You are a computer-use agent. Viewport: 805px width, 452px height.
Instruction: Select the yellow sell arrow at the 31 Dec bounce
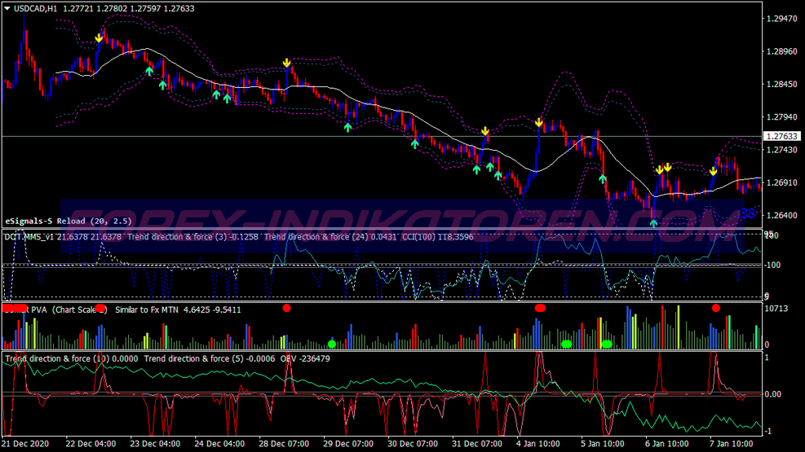(485, 132)
